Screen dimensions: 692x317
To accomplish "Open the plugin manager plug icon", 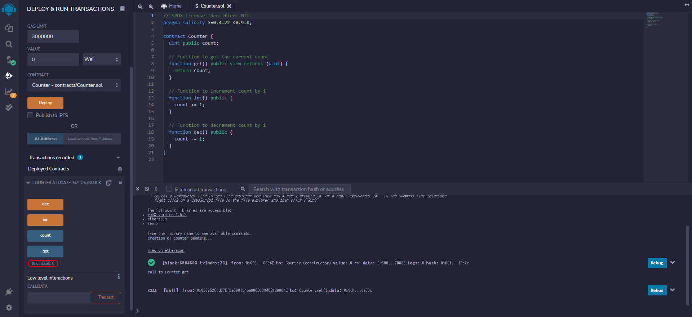I will point(9,292).
